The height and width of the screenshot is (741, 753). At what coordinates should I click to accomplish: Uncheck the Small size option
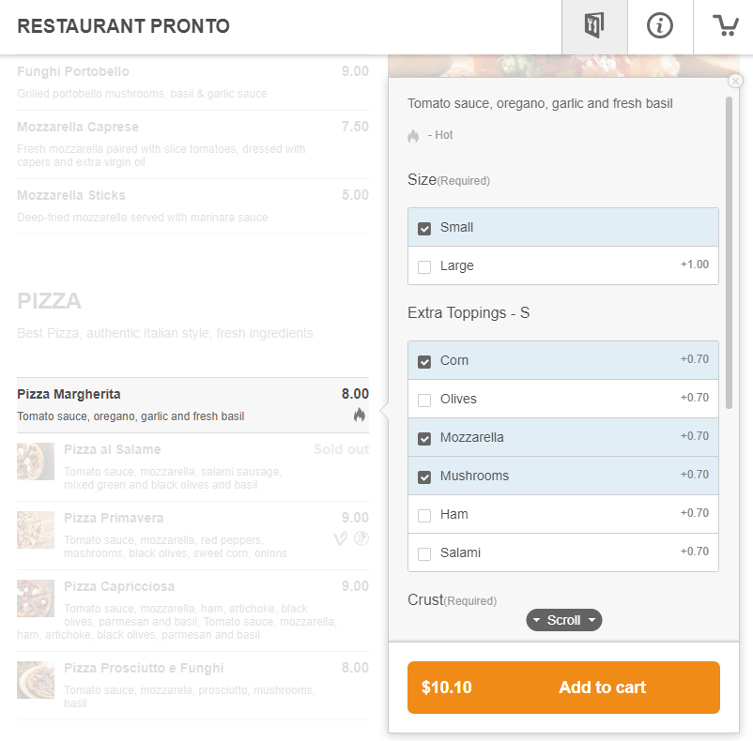(423, 227)
